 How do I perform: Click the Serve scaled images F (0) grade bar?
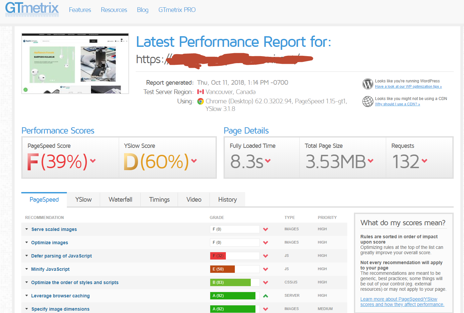pyautogui.click(x=235, y=229)
